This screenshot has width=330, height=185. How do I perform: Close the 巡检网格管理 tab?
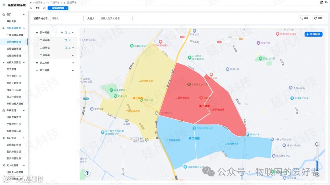[x=67, y=8]
